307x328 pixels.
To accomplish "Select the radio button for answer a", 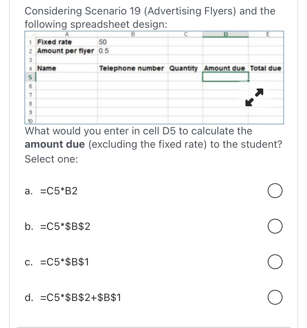I will pos(275,191).
